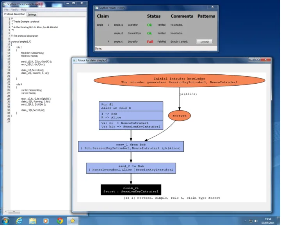
Task: Click the black 'claim_r1' node
Action: 131,190
